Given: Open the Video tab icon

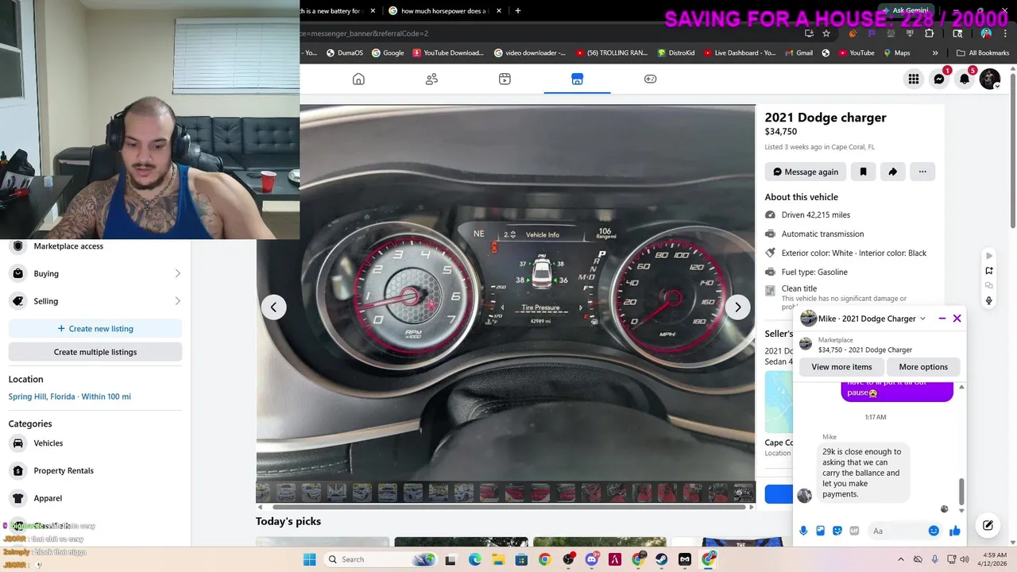Looking at the screenshot, I should (505, 79).
